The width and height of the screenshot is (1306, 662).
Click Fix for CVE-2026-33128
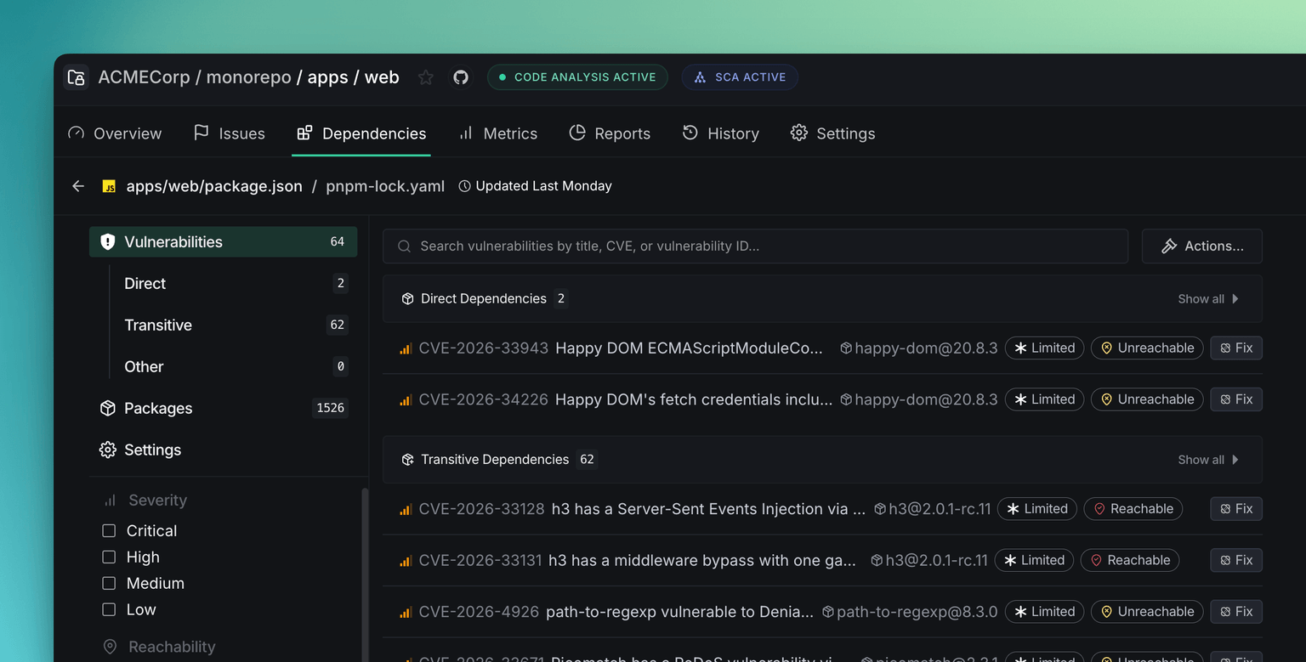point(1236,509)
